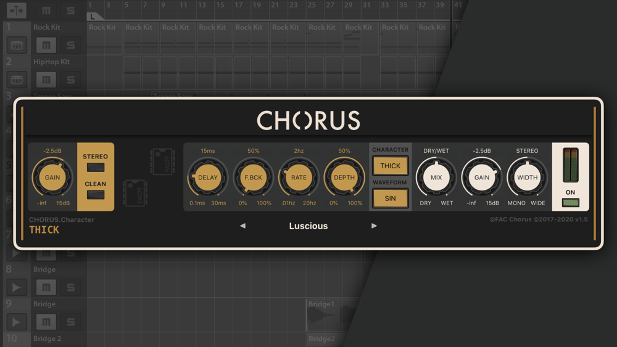Open the Luscious preset name selector
This screenshot has width=617, height=347.
tap(308, 226)
